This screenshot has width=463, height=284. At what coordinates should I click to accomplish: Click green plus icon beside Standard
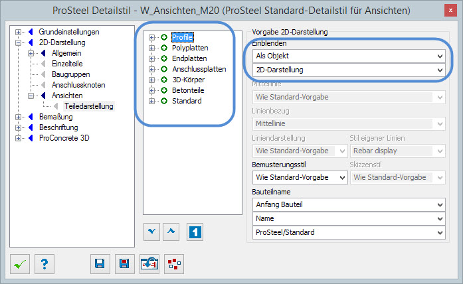164,101
